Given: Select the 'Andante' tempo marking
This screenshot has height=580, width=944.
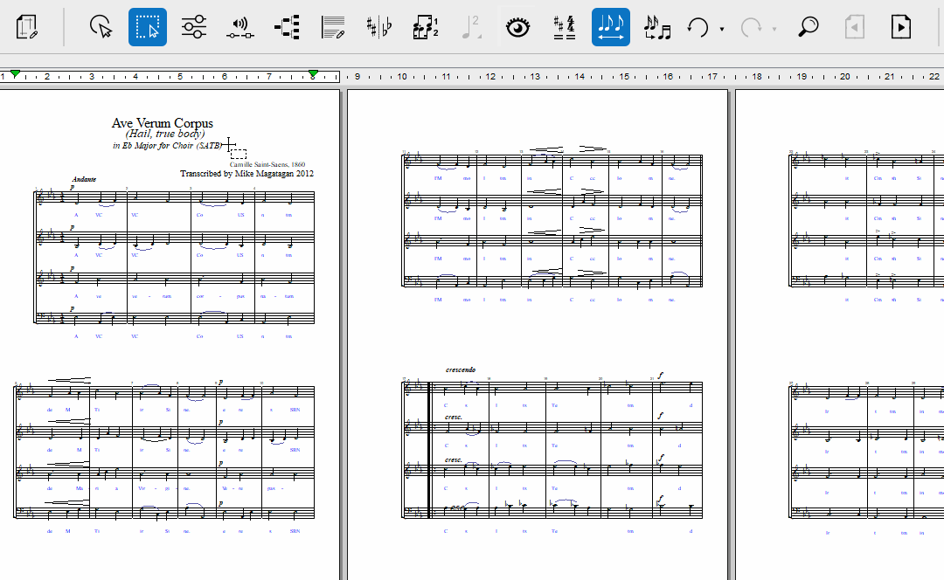Looking at the screenshot, I should pyautogui.click(x=84, y=179).
